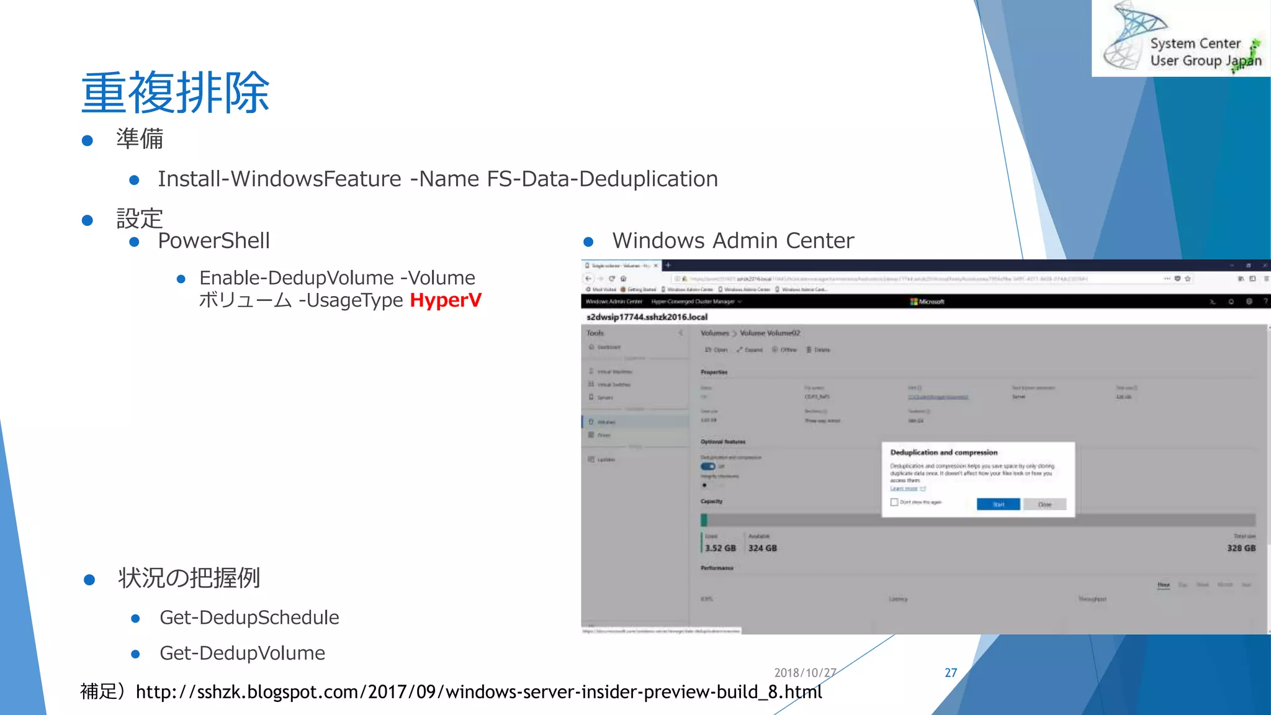The height and width of the screenshot is (715, 1271).
Task: Click the capacity usage bar
Action: coord(978,520)
